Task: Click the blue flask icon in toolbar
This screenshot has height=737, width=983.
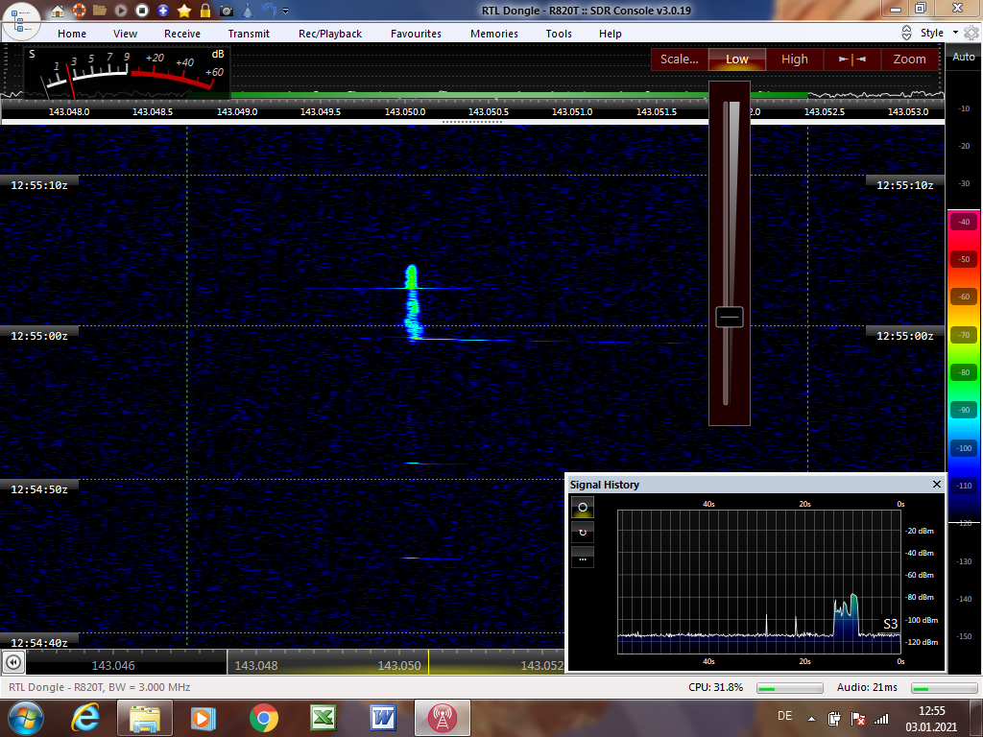Action: tap(248, 11)
